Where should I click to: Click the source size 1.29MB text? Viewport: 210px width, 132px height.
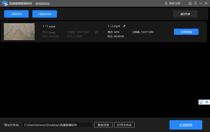pos(78,36)
